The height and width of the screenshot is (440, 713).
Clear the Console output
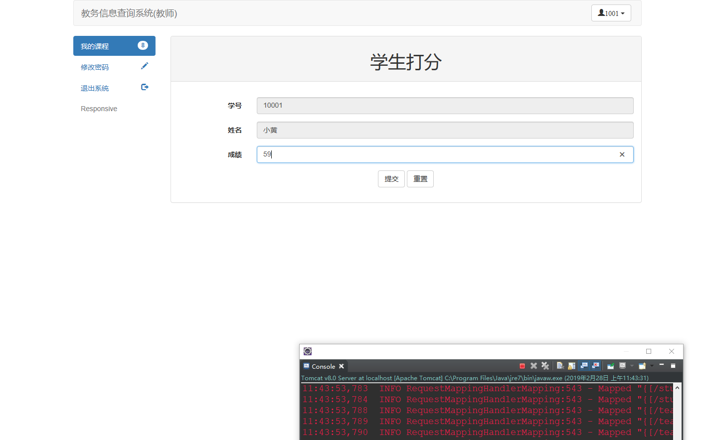560,366
